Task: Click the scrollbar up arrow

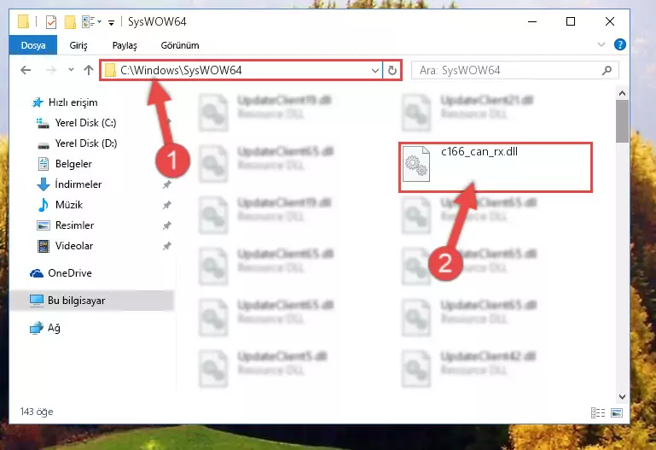Action: [x=622, y=93]
